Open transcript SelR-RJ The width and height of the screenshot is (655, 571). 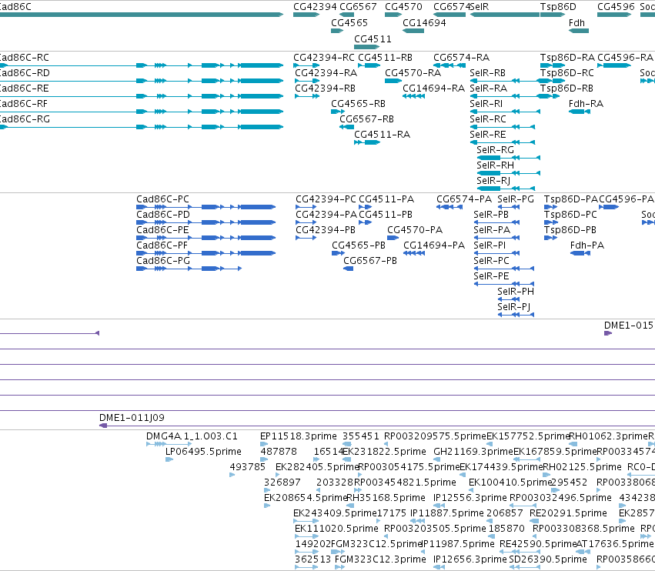(x=493, y=181)
